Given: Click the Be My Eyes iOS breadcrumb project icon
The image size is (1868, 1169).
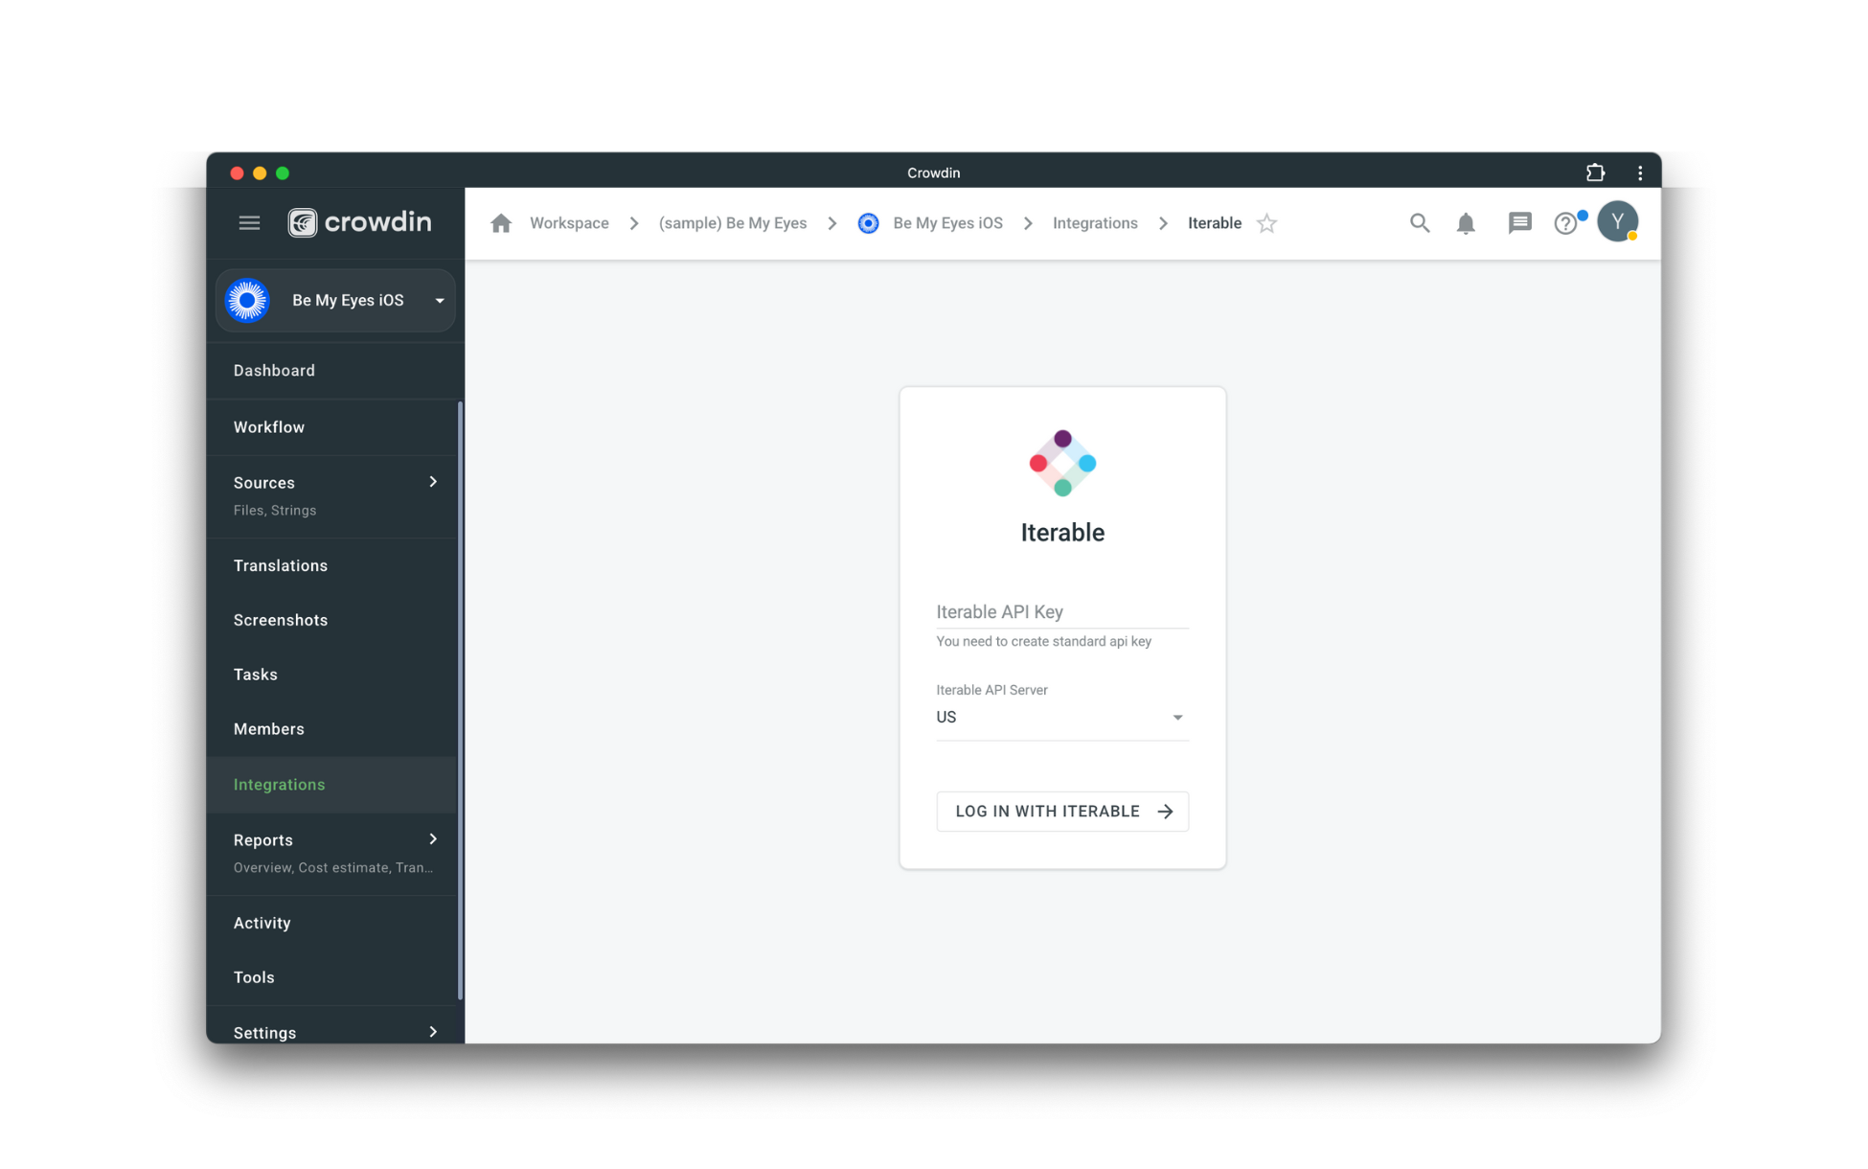Looking at the screenshot, I should tap(868, 223).
